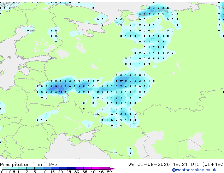Click the '35' legend scale label

click(85, 172)
